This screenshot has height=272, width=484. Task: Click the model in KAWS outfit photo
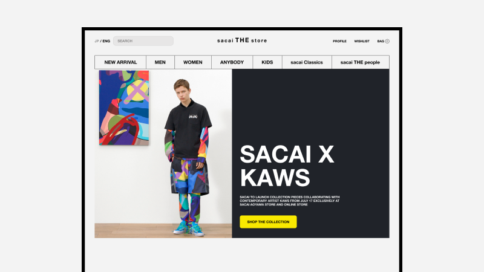(x=188, y=157)
